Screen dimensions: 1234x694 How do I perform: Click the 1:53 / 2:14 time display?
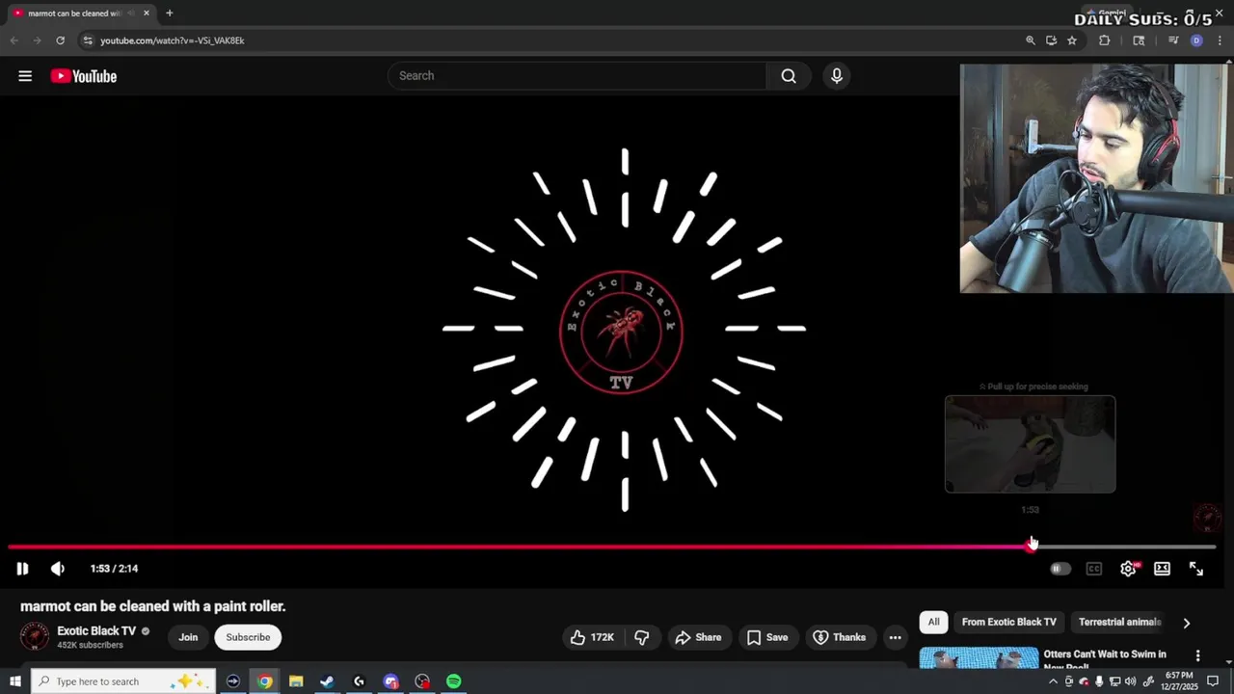(x=114, y=569)
